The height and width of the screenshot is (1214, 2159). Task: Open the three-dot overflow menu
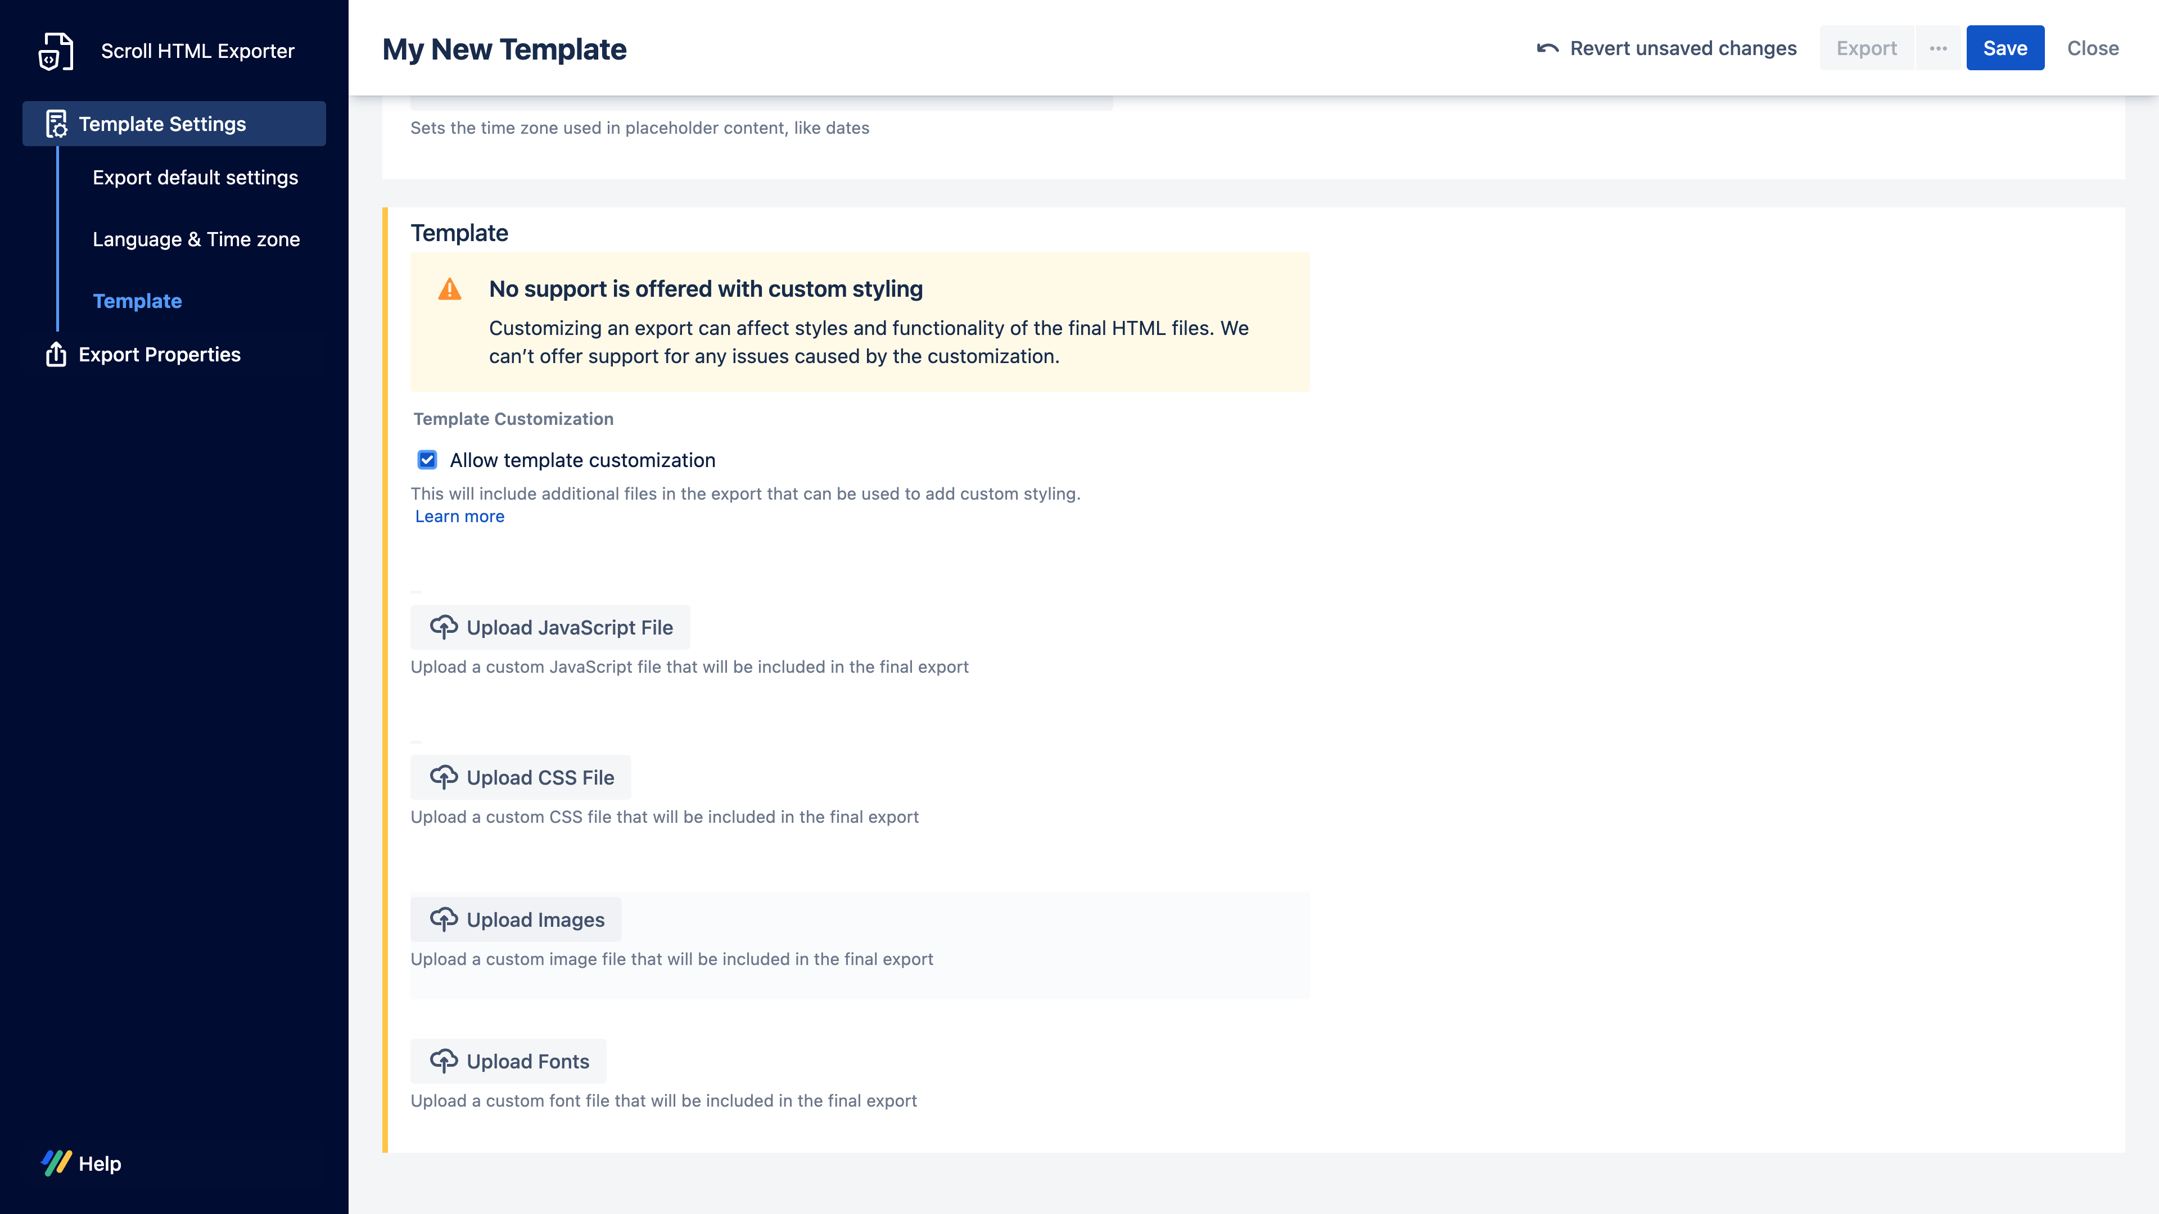[1939, 48]
